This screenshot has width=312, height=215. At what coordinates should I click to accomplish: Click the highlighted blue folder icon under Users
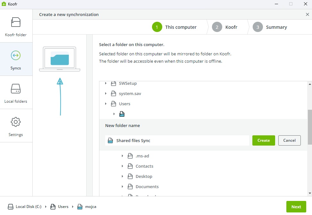122,114
